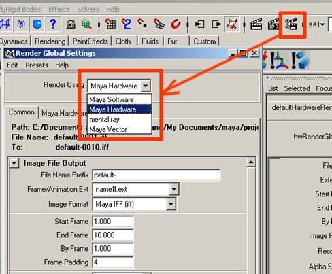Click the padlock lock selection icon
This screenshot has height=274, width=332.
pos(71,24)
